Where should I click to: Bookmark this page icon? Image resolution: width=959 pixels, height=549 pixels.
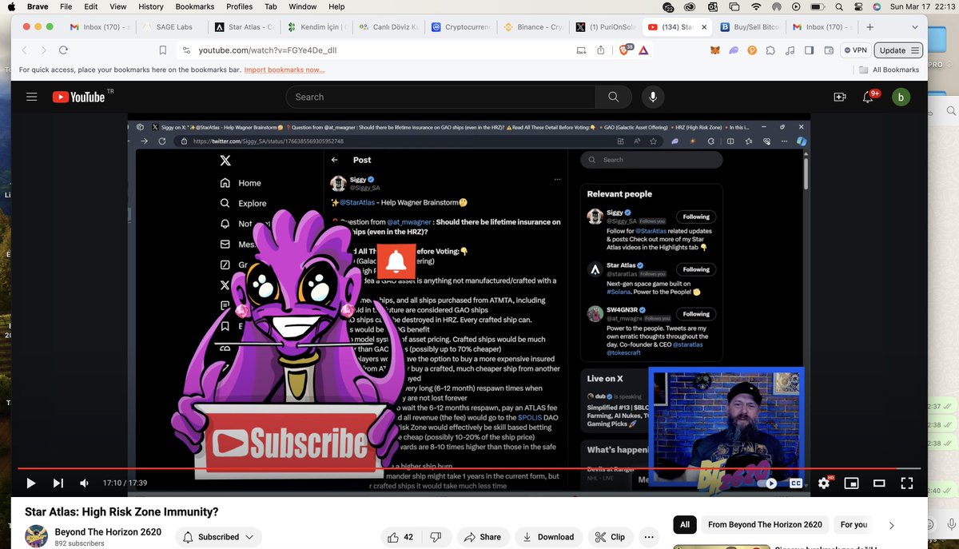[x=163, y=50]
